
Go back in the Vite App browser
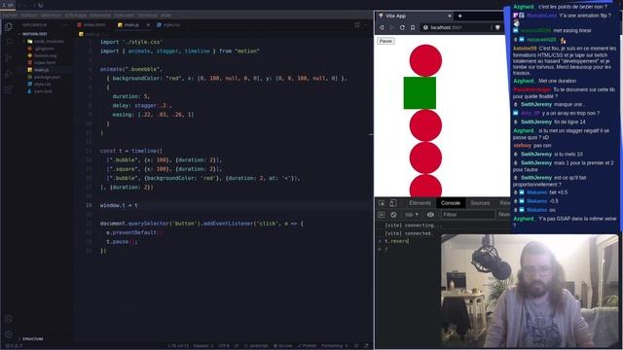tap(382, 27)
